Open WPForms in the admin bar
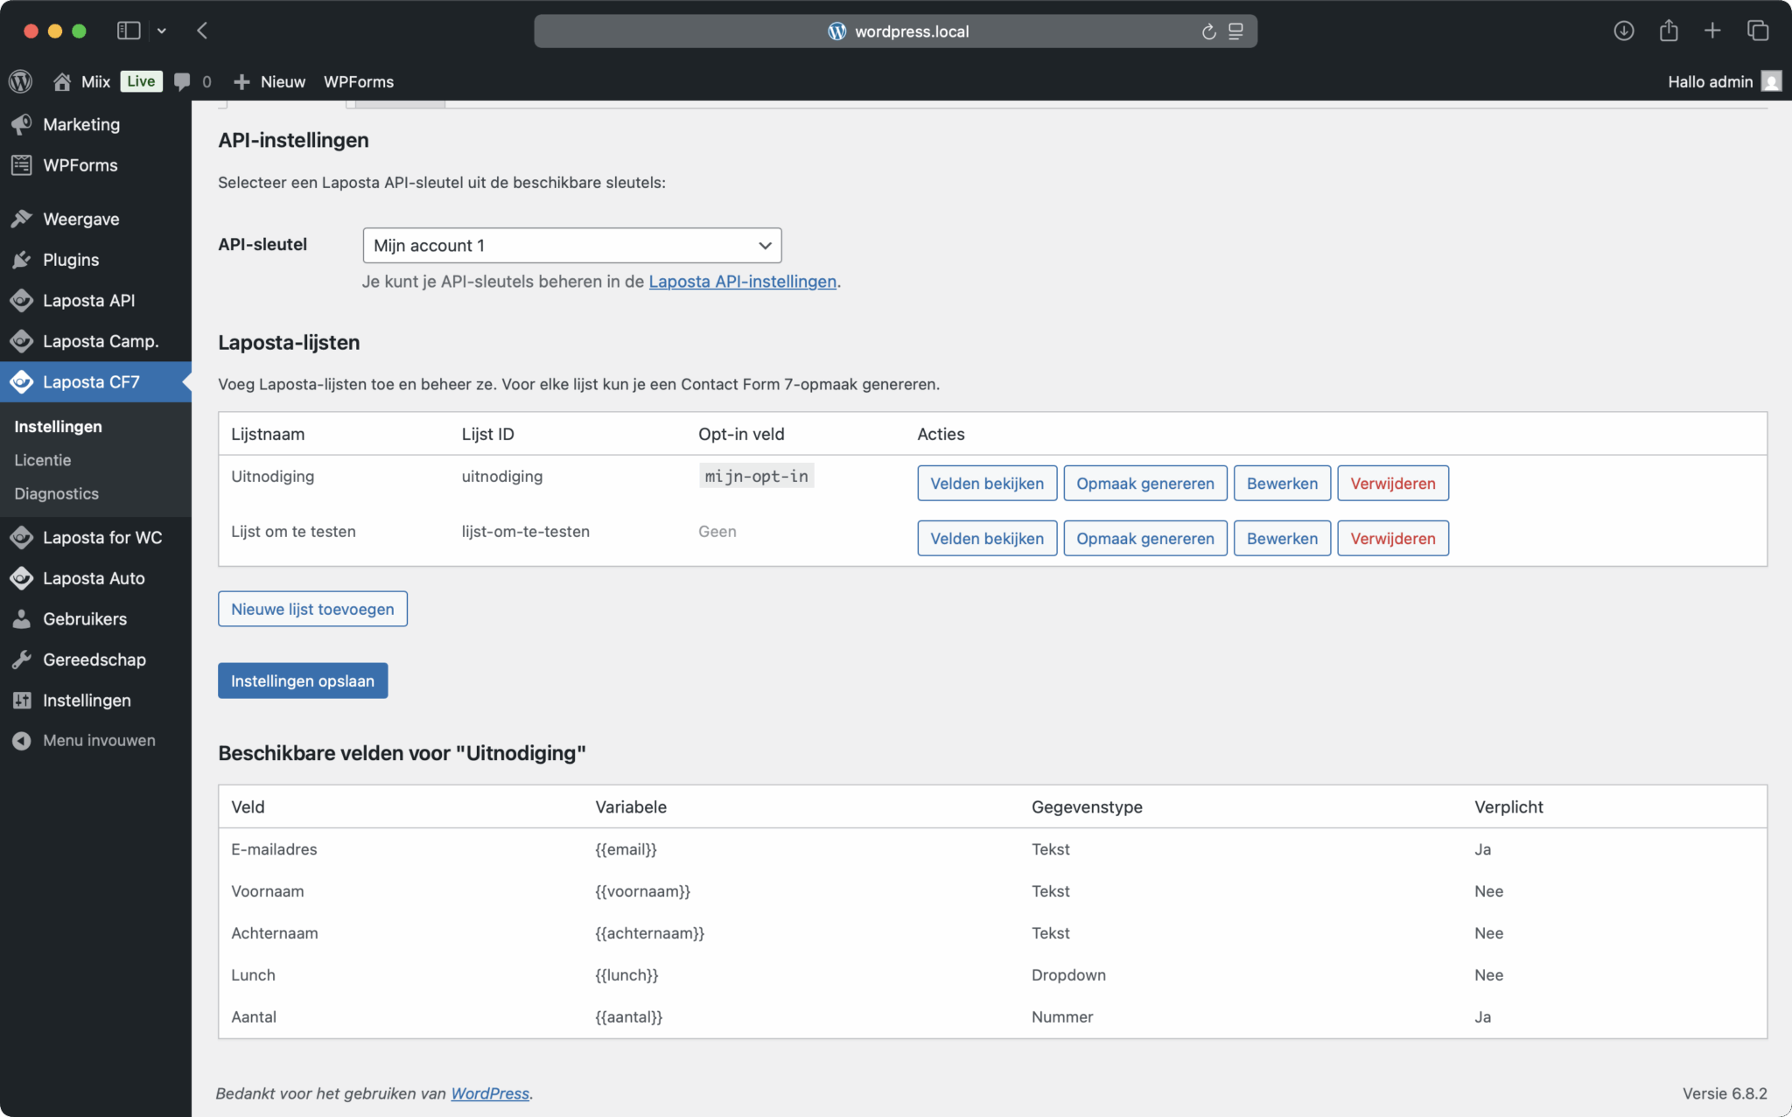The width and height of the screenshot is (1792, 1117). pos(359,81)
